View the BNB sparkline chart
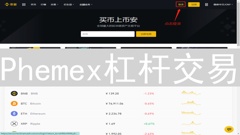 click(x=191, y=93)
